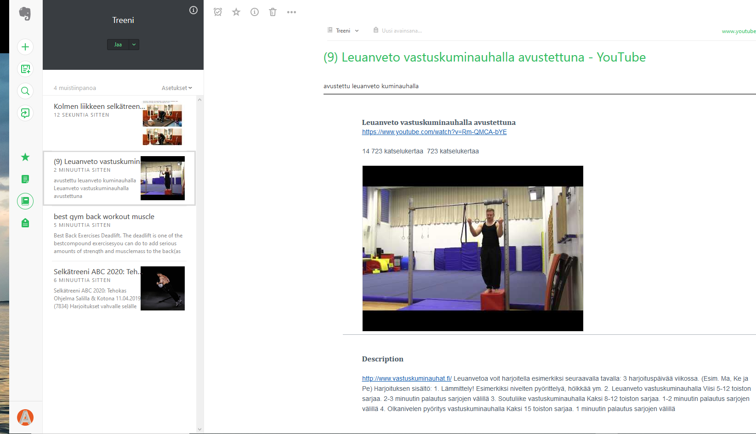Open the YouTube watch URL link

click(434, 132)
